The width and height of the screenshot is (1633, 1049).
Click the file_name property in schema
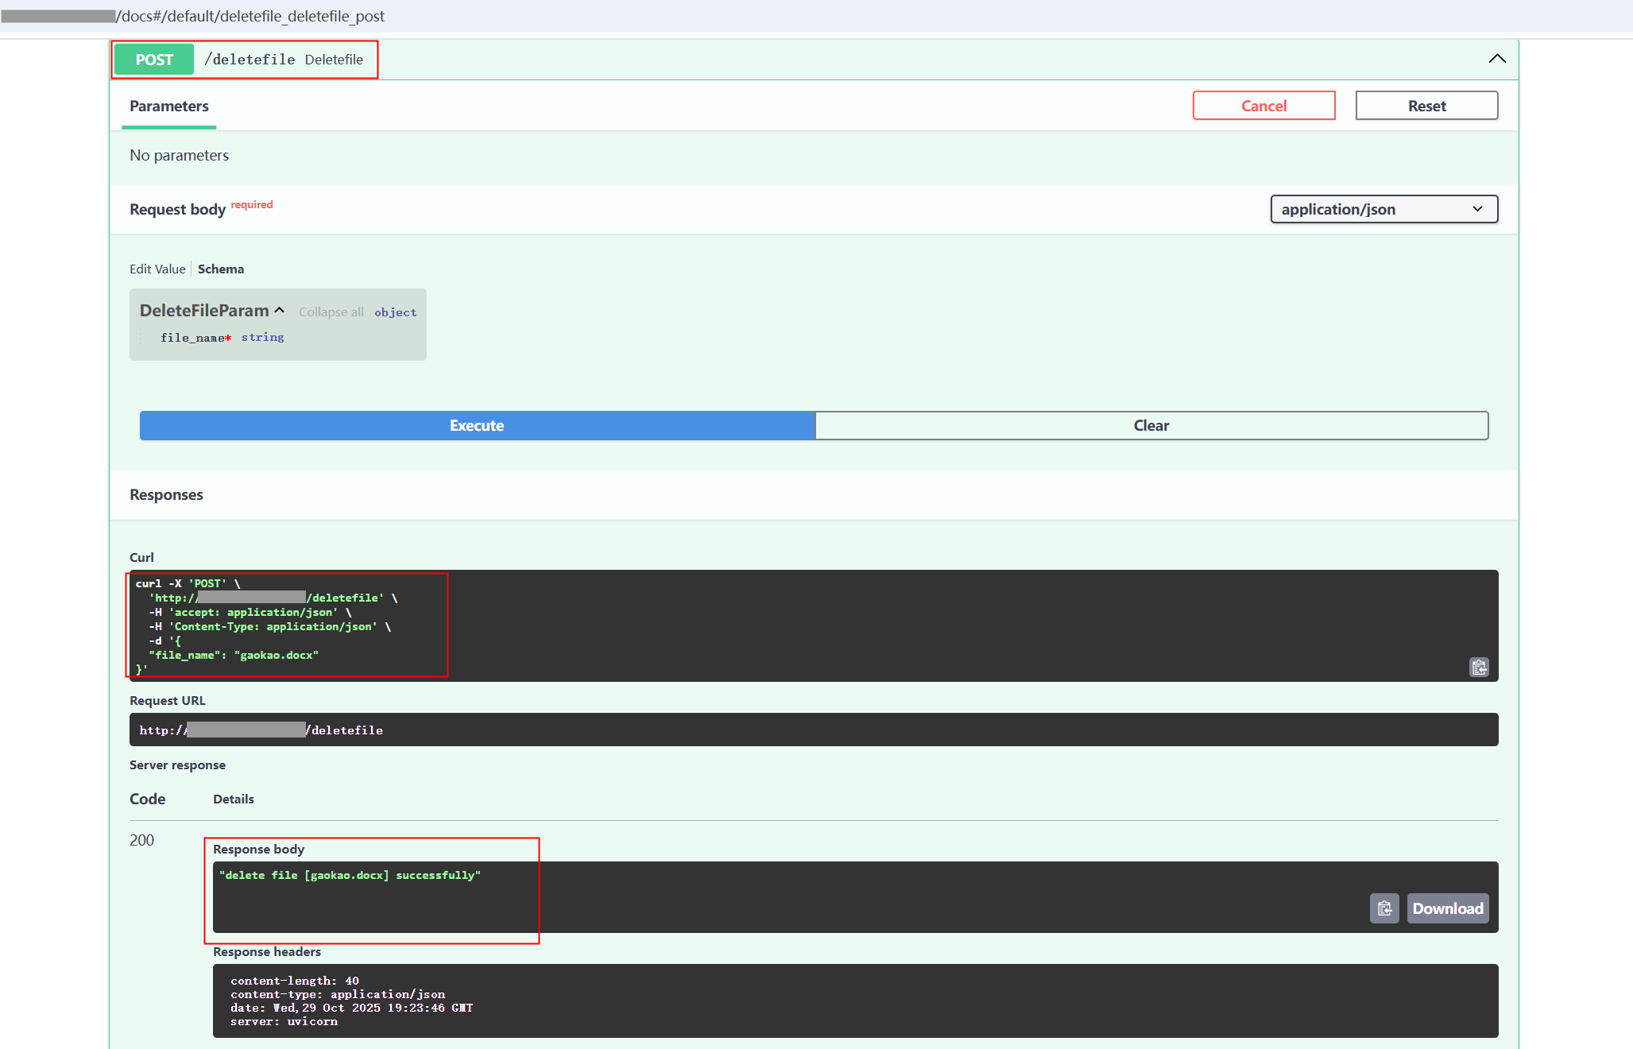(x=195, y=338)
